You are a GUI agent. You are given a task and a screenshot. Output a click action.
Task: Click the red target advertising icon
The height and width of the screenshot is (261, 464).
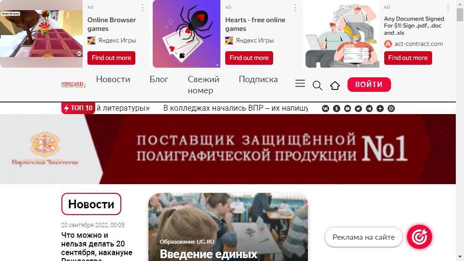[420, 237]
